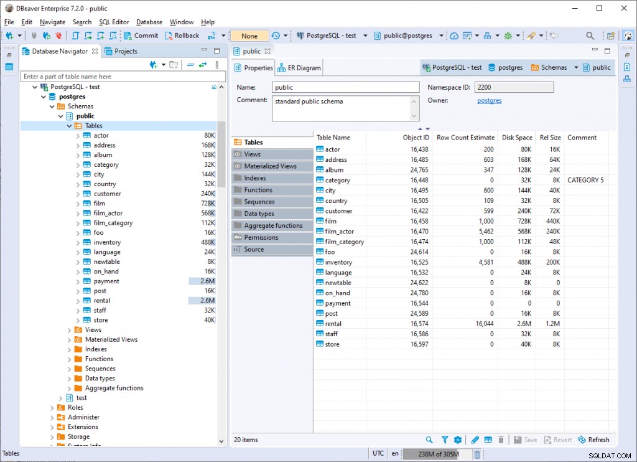The width and height of the screenshot is (637, 462).
Task: Select the DBeaver perspective beaver icon
Action: click(x=628, y=35)
